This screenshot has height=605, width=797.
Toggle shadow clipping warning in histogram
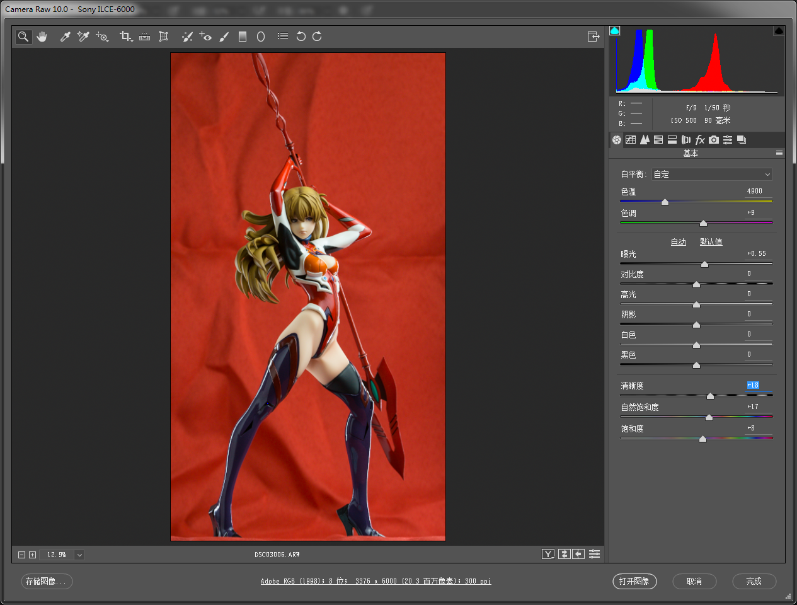pos(615,31)
